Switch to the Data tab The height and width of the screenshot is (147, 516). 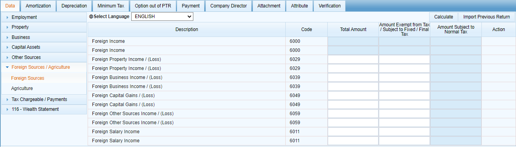10,6
